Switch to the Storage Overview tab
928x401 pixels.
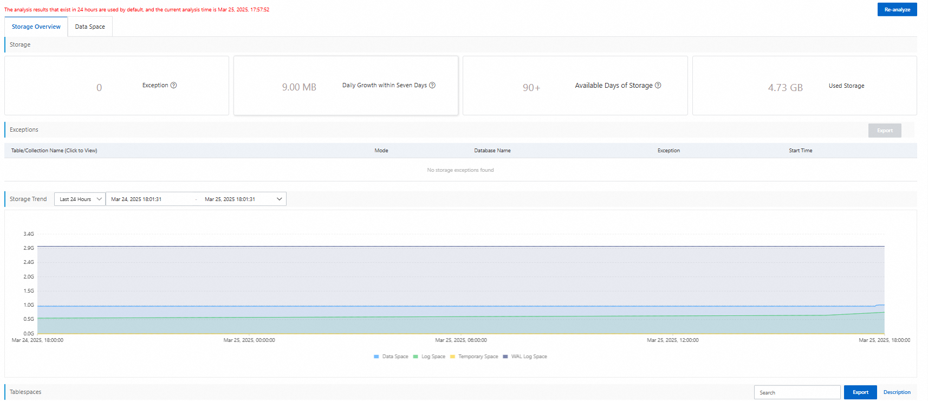pos(36,27)
